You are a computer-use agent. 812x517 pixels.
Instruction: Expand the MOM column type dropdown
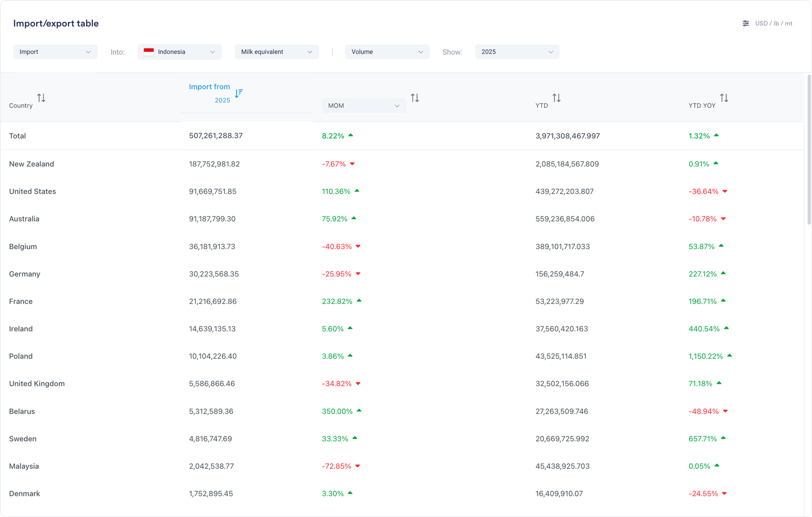[x=363, y=106]
